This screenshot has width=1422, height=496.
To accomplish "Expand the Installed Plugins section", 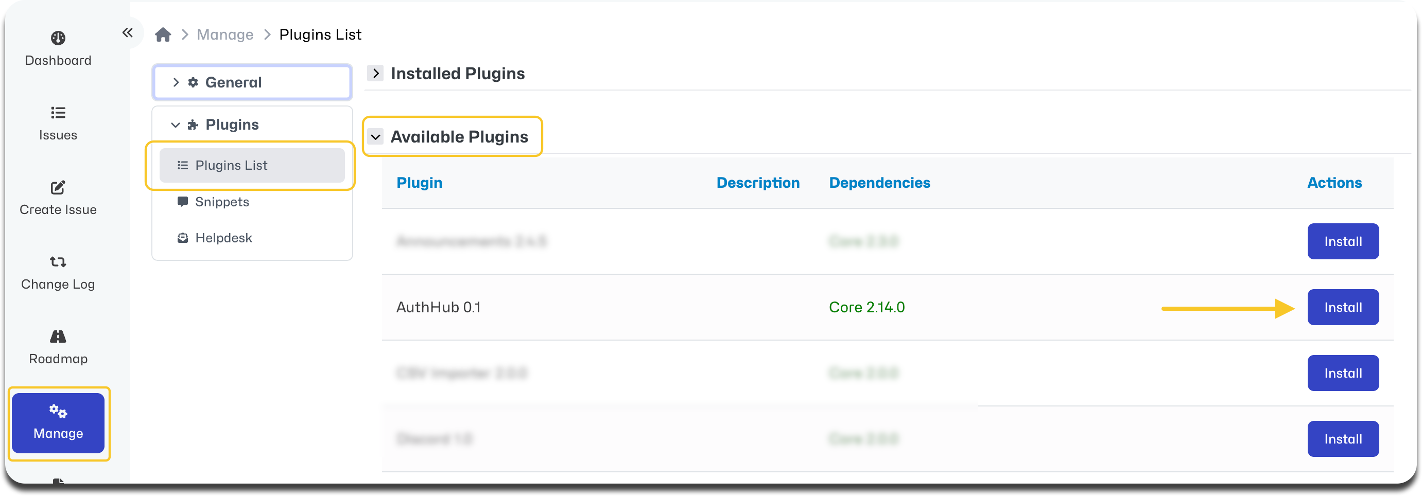I will point(375,74).
